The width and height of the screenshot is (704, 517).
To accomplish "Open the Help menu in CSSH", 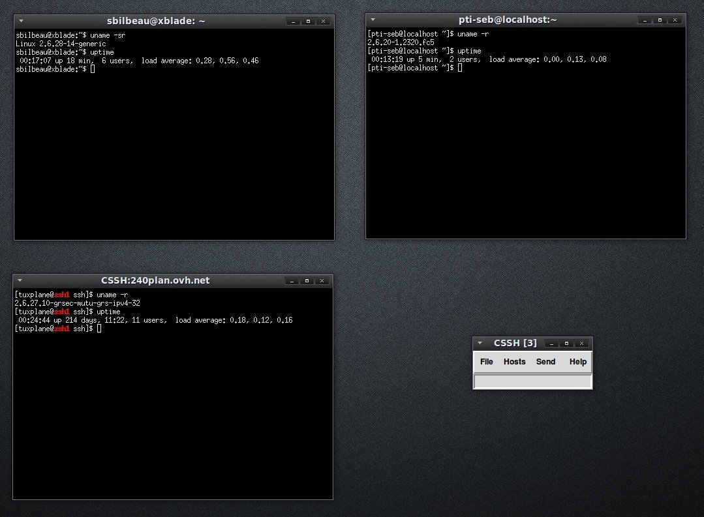I will (577, 362).
